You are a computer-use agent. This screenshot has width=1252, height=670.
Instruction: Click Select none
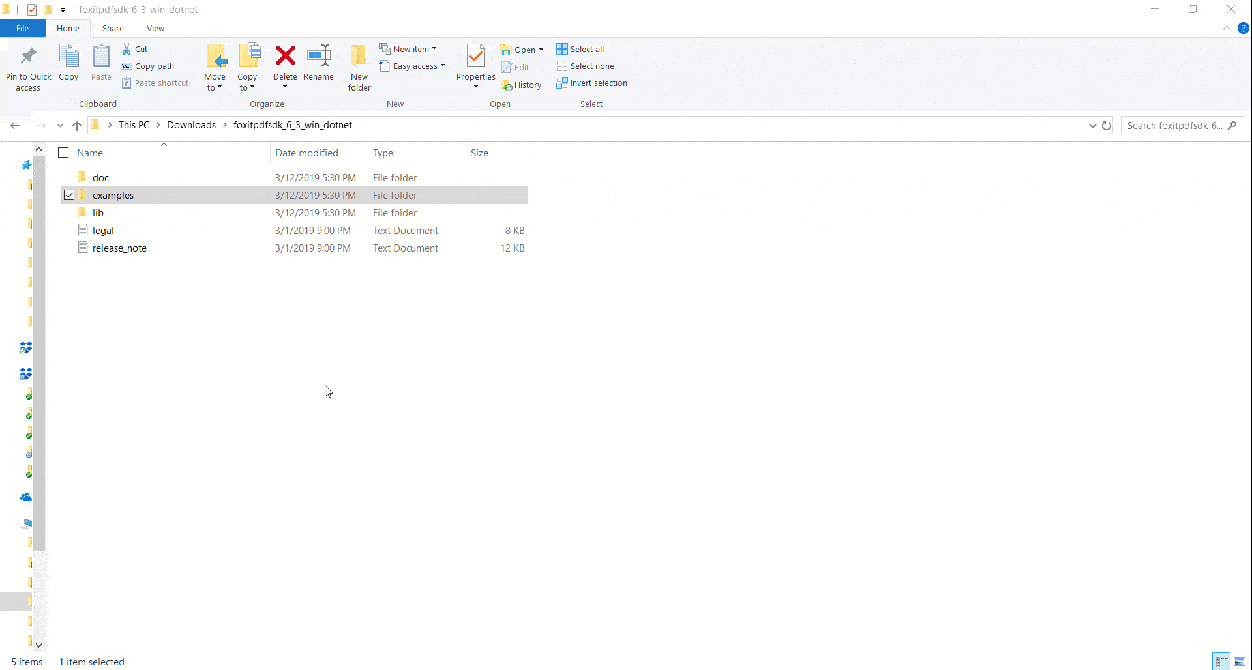585,66
